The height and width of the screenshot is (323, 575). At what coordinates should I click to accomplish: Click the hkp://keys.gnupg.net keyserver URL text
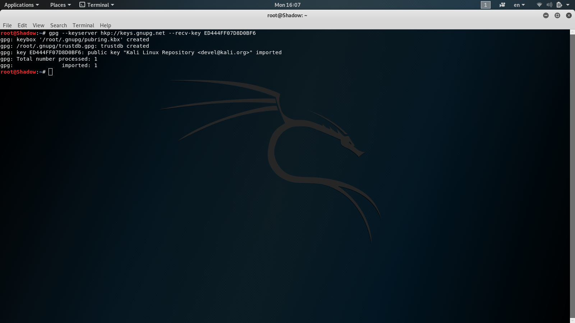133,33
